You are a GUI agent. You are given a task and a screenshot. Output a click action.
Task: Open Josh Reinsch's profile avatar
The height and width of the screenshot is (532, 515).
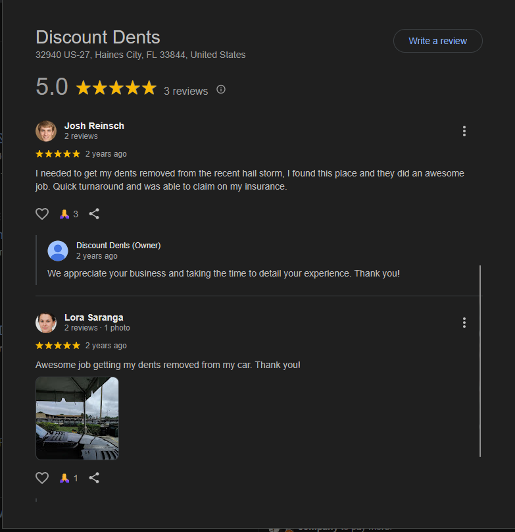tap(46, 131)
